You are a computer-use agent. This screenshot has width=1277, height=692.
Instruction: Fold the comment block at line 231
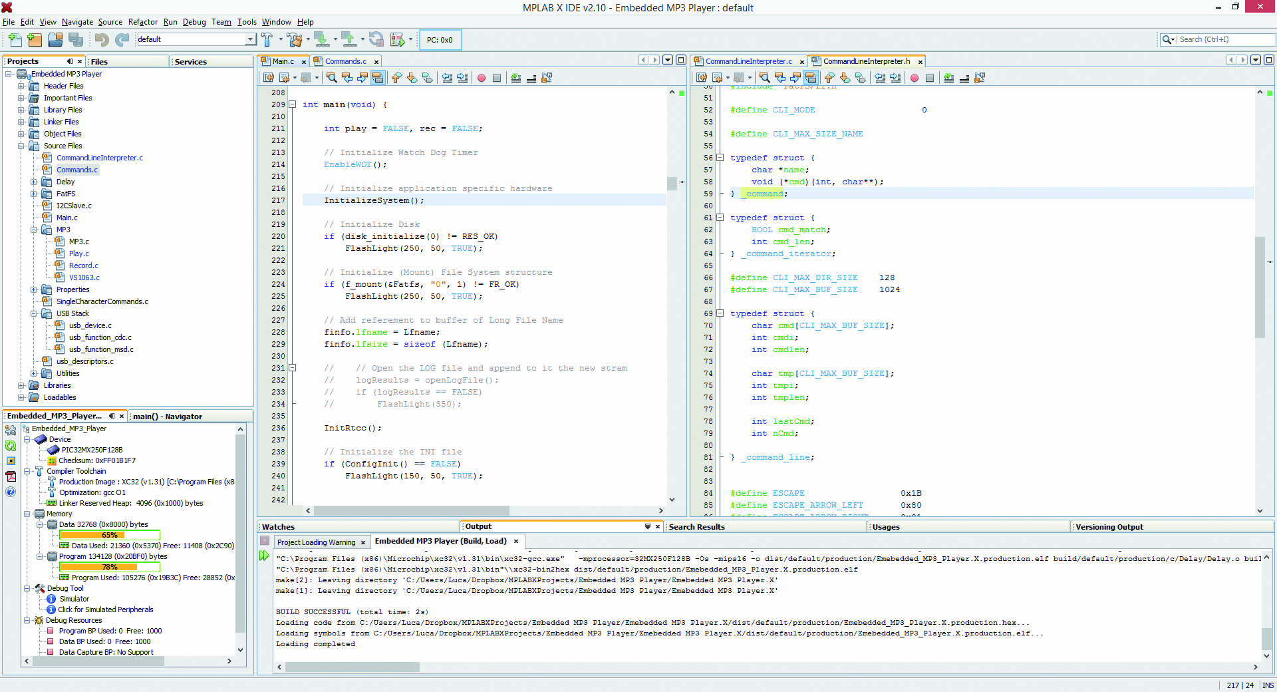click(292, 368)
